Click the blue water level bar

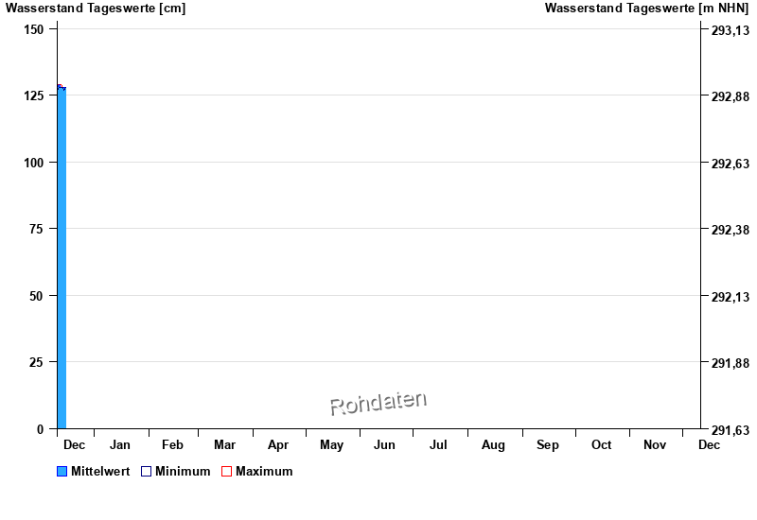pyautogui.click(x=62, y=257)
